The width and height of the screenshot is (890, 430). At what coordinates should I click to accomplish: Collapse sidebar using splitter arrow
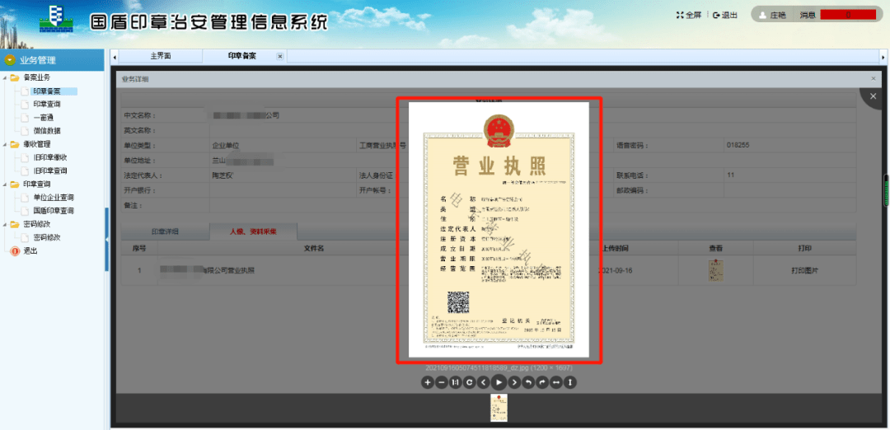(106, 241)
